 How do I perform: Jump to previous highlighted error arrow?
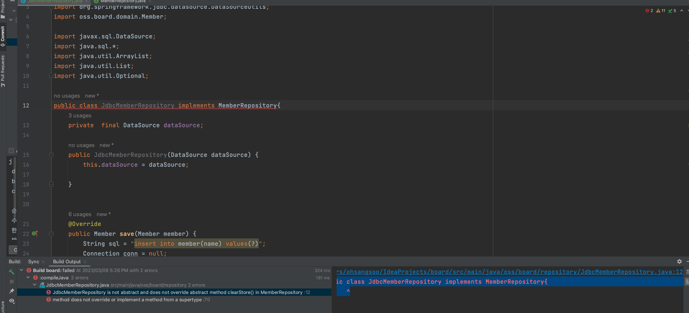682,11
